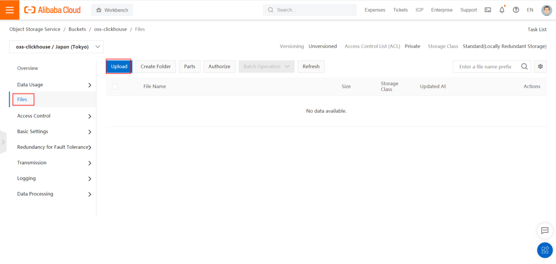
Task: Open the ICP top menu
Action: [x=419, y=10]
